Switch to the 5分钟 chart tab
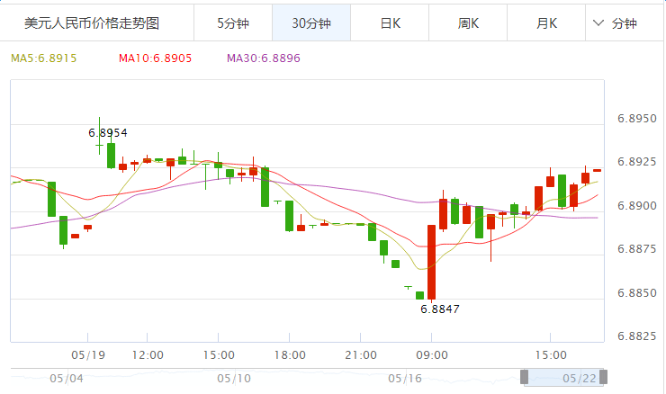 pos(233,22)
